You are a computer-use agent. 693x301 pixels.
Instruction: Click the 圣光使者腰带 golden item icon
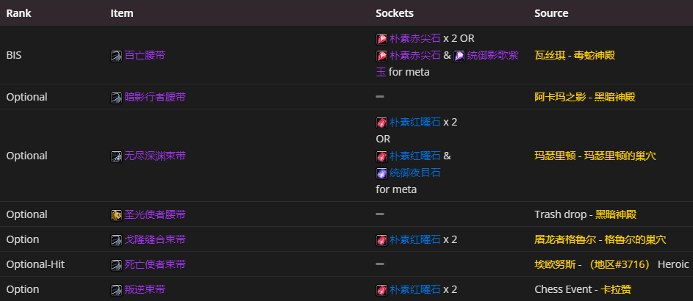(x=116, y=214)
